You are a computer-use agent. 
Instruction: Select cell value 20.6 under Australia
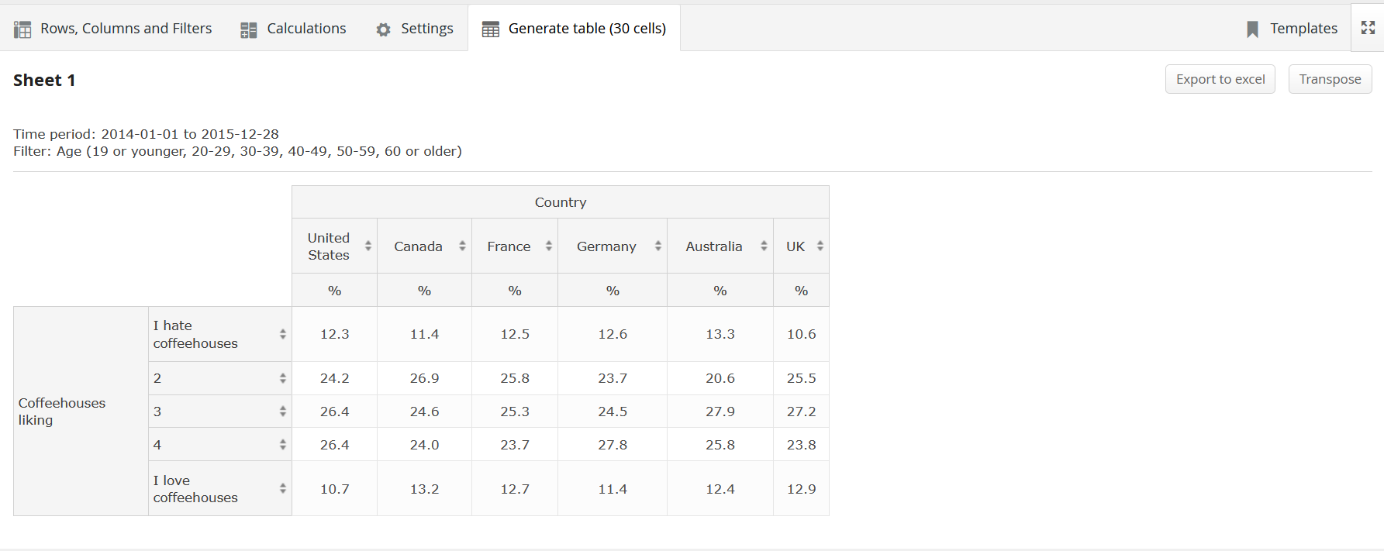[720, 378]
